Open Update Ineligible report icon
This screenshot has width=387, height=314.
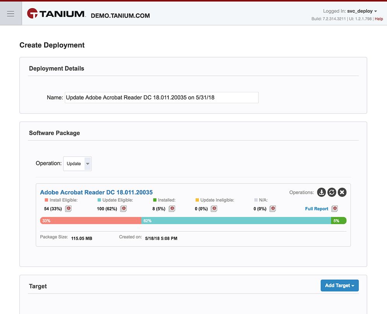click(214, 209)
